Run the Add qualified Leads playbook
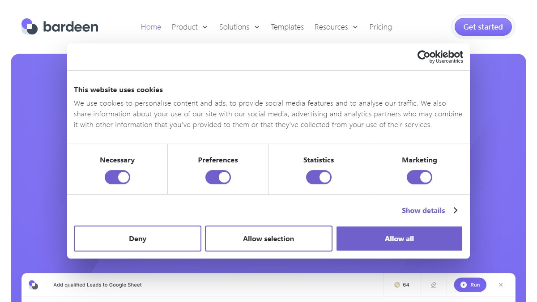Image resolution: width=537 pixels, height=302 pixels. click(x=470, y=285)
